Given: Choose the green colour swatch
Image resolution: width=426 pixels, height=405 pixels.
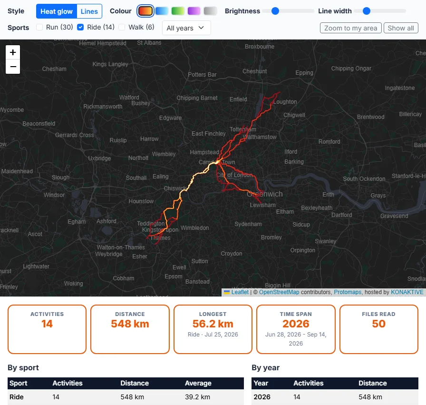Looking at the screenshot, I should coord(178,11).
